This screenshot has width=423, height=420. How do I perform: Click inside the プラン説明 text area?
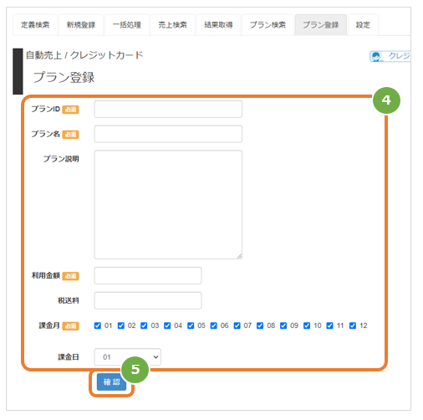pyautogui.click(x=168, y=205)
